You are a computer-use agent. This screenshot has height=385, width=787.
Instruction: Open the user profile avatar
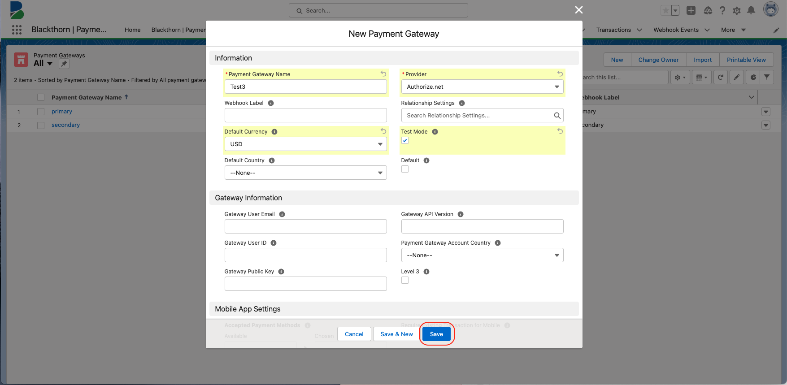[770, 9]
